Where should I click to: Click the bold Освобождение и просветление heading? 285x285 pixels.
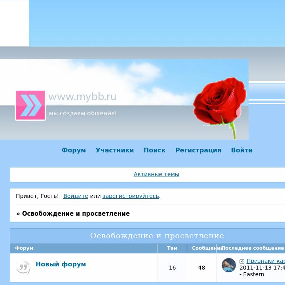76,213
